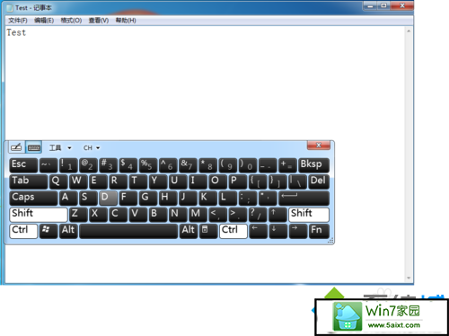Tap the Z key

point(78,215)
